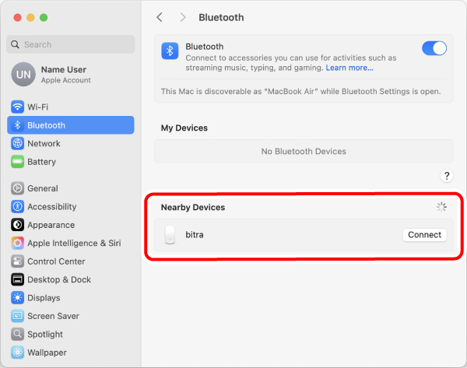
Task: Connect to the bitra device
Action: tap(424, 235)
